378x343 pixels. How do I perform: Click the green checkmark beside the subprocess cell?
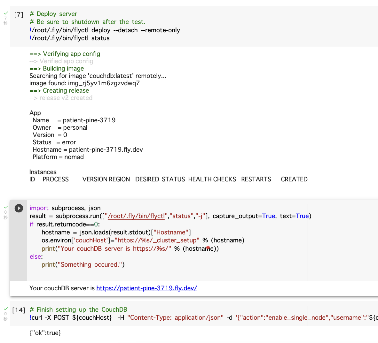coord(5,206)
